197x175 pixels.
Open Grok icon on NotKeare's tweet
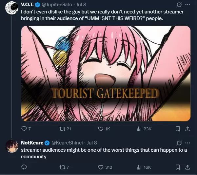[x=179, y=143]
